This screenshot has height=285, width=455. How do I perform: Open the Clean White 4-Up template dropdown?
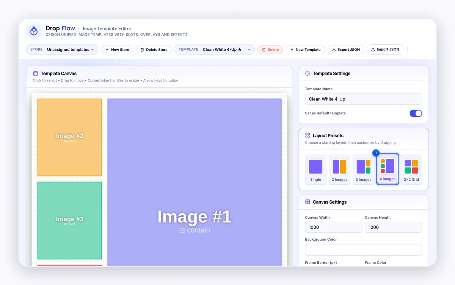point(215,50)
